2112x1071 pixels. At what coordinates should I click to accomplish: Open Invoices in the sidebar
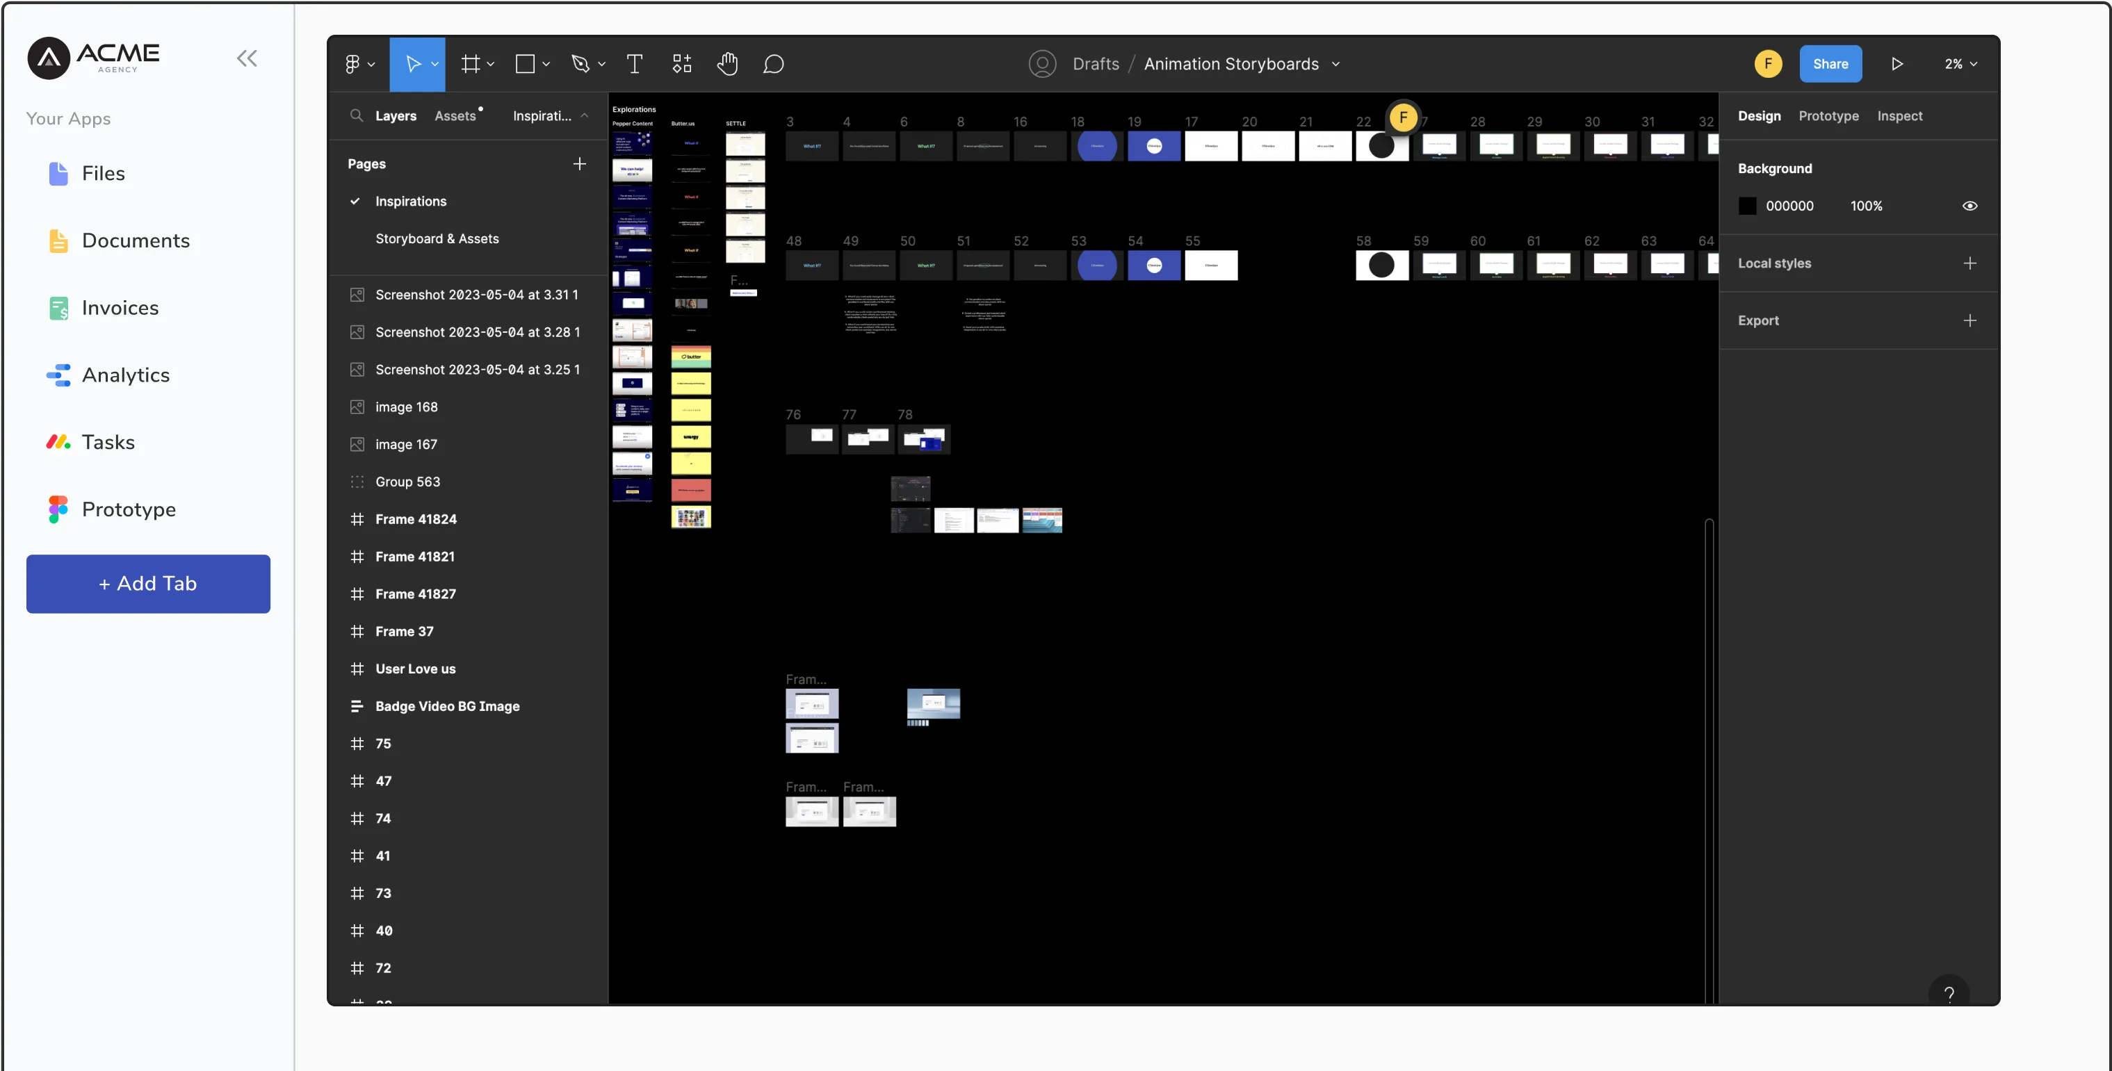coord(104,308)
